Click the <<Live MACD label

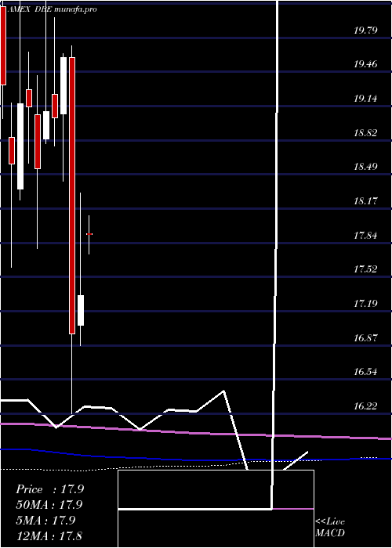(x=330, y=527)
